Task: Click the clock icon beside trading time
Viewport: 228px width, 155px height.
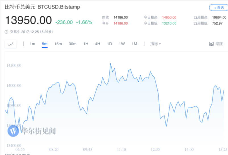Action: click(6, 32)
